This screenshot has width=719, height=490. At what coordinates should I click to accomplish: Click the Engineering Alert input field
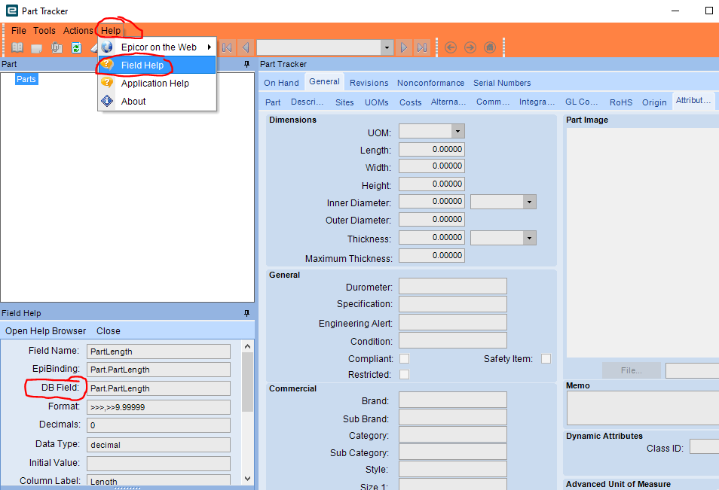[x=453, y=322]
